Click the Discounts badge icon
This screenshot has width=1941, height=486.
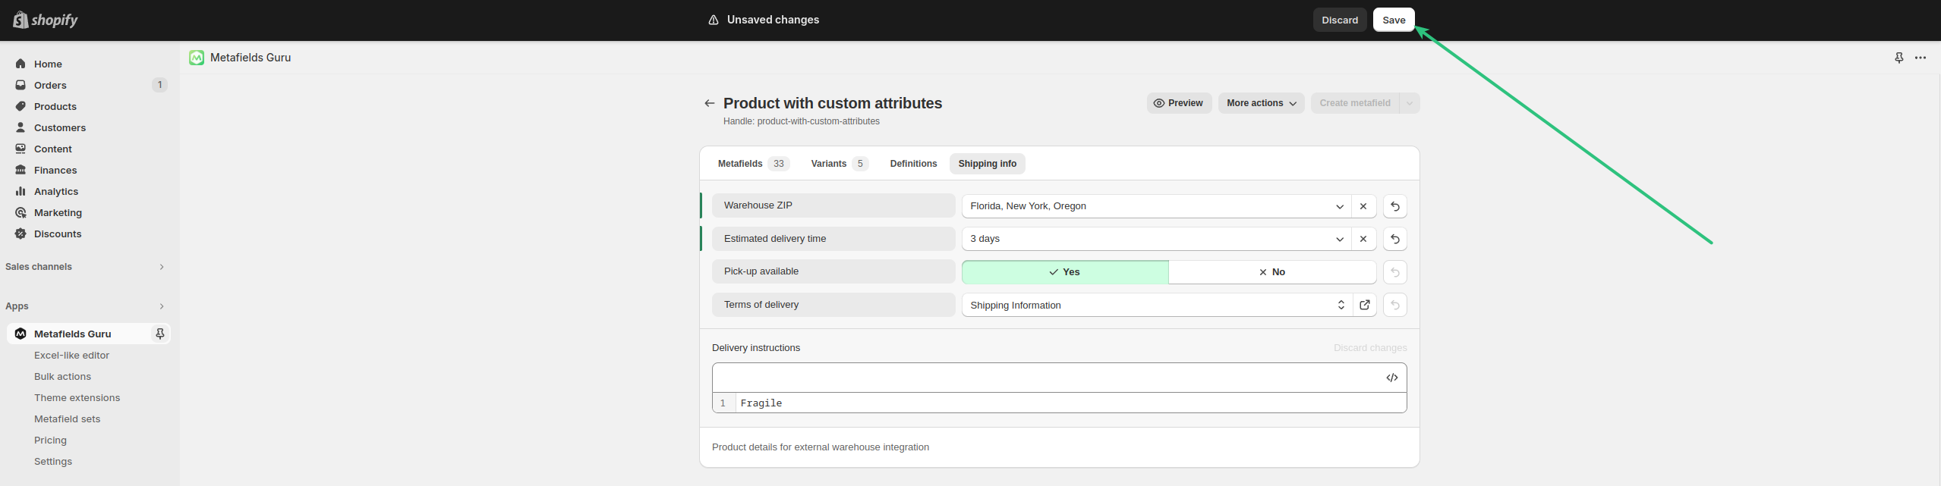(x=20, y=234)
